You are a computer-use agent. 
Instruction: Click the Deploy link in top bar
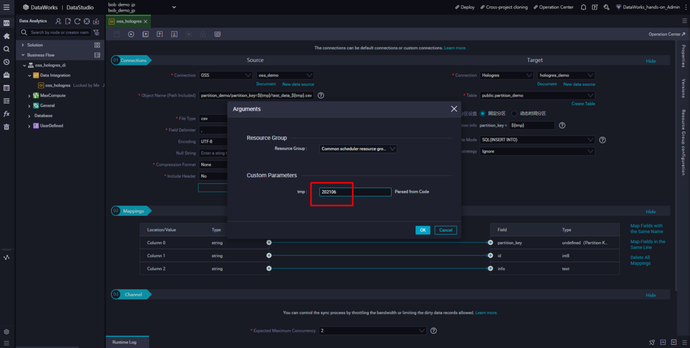[x=464, y=7]
